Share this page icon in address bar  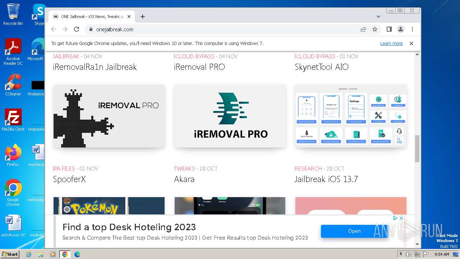pos(363,29)
